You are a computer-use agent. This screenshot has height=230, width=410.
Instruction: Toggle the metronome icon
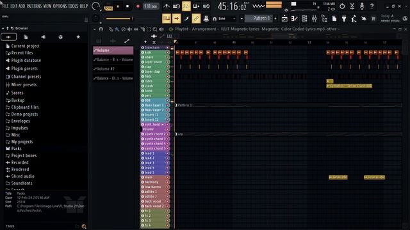pyautogui.click(x=167, y=6)
